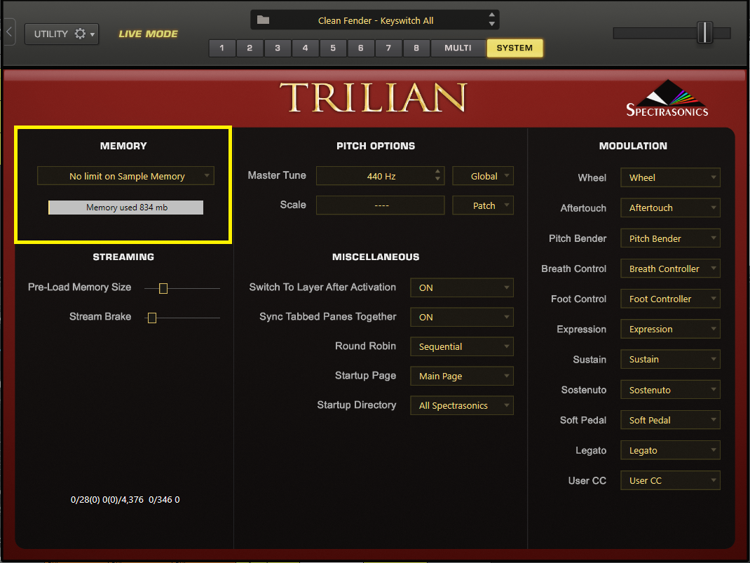
Task: Click the Pre-Load Memory Size slider handle
Action: click(x=163, y=288)
